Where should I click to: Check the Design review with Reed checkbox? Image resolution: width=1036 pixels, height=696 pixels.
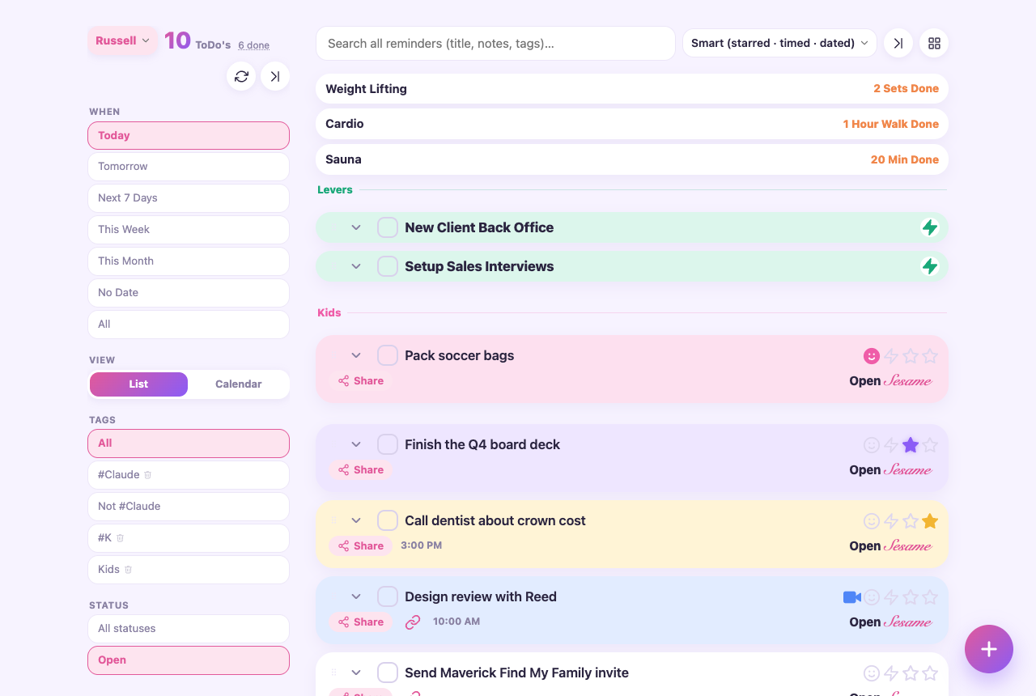(x=388, y=596)
